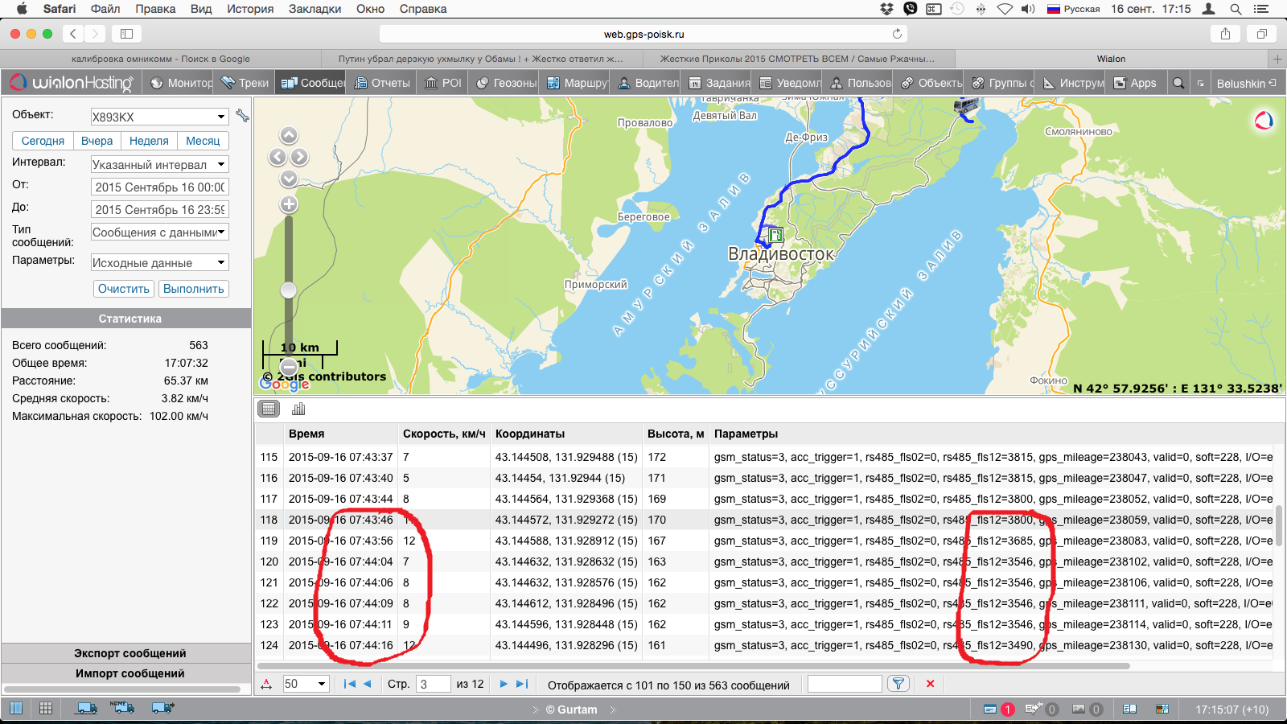
Task: Open the Параметры dropdown with Исходные данные
Action: coord(159,263)
